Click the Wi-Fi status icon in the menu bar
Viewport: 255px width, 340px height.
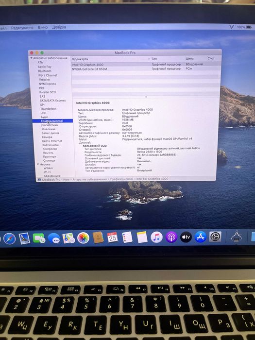point(232,27)
